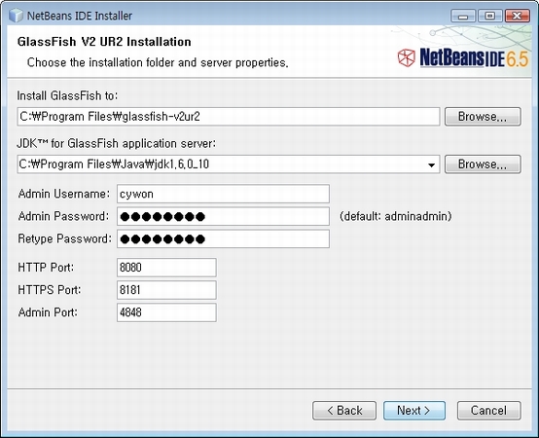
Task: Click the 'Retype Password:' label
Action: pos(65,238)
